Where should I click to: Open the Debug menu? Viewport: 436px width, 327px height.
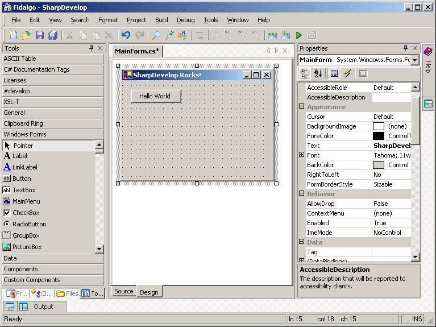coord(186,20)
